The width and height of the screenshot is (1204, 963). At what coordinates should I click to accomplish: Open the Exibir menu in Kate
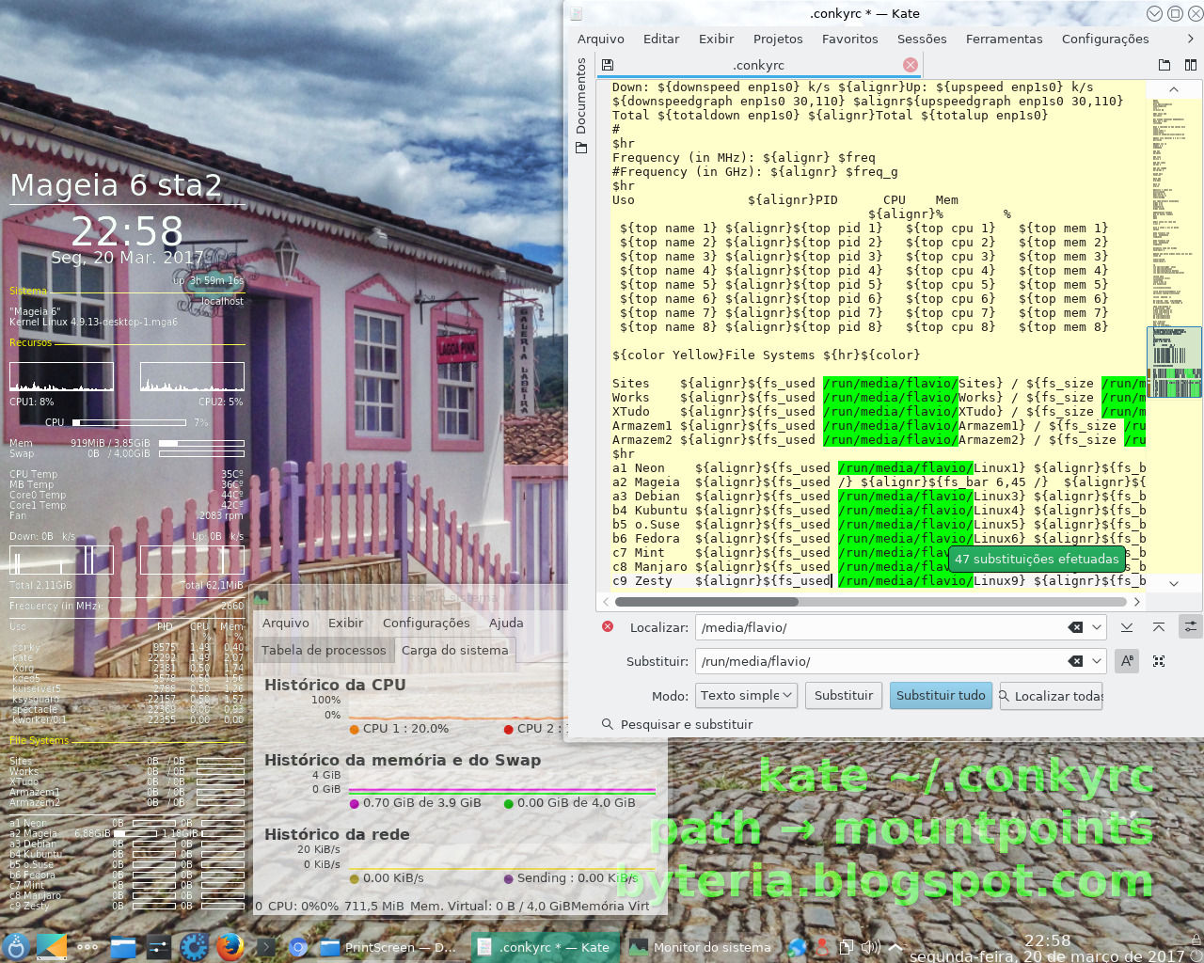click(x=716, y=39)
